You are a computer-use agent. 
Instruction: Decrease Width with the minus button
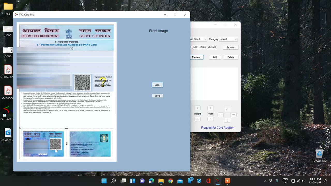tap(210, 119)
